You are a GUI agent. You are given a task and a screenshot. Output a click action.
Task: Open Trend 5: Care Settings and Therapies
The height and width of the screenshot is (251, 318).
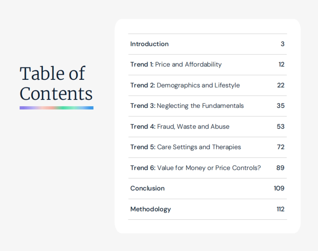pyautogui.click(x=185, y=147)
